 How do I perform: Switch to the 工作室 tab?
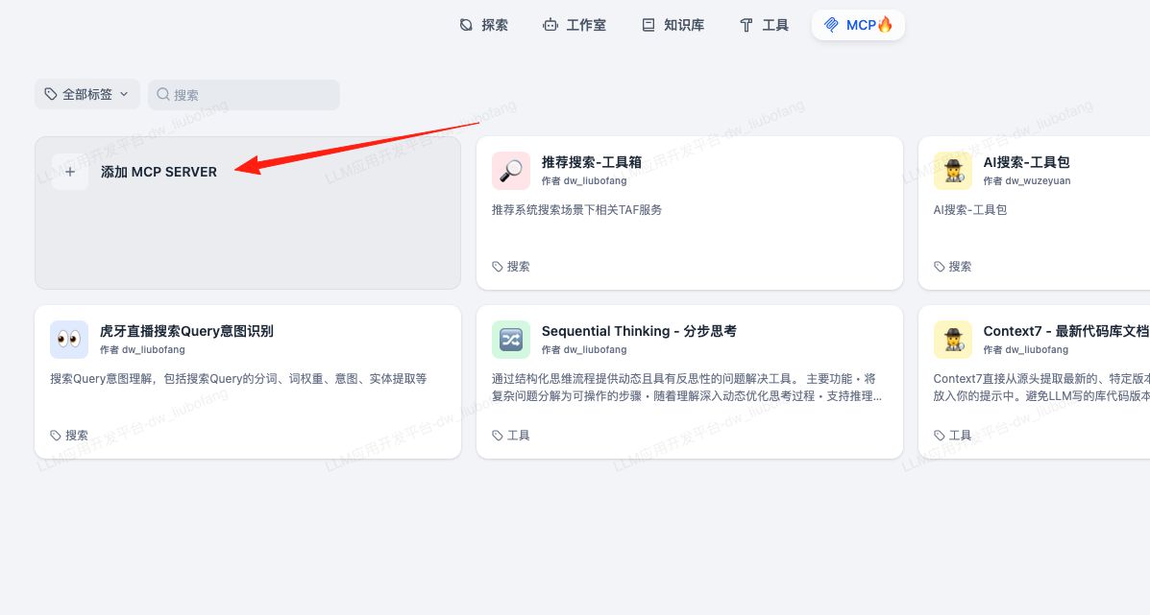click(x=575, y=25)
